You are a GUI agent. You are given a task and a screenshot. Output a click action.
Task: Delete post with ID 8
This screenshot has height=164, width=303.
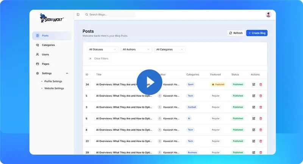261,130
